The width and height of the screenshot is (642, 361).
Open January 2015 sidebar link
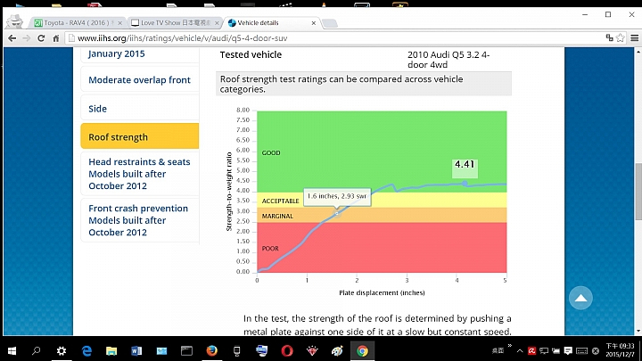click(117, 53)
